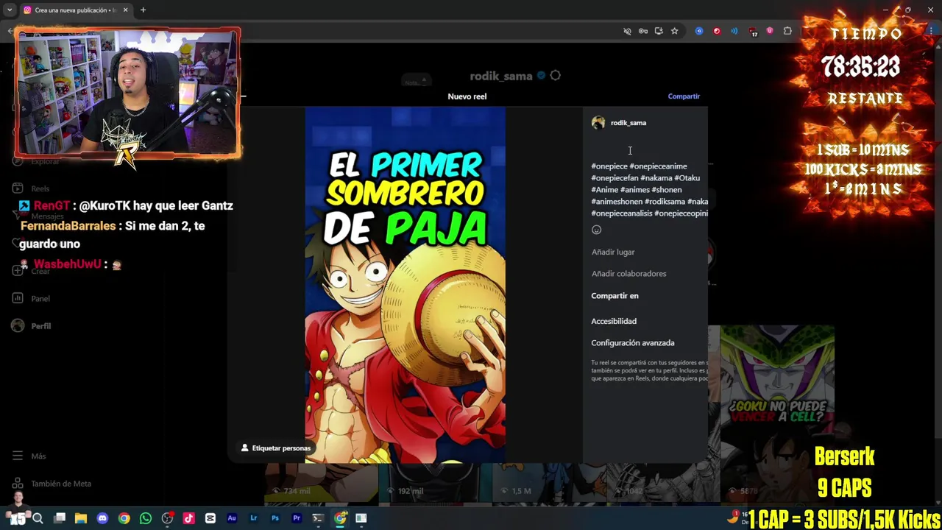Close the Crea una nueva publicación tab
This screenshot has width=942, height=530.
[125, 10]
